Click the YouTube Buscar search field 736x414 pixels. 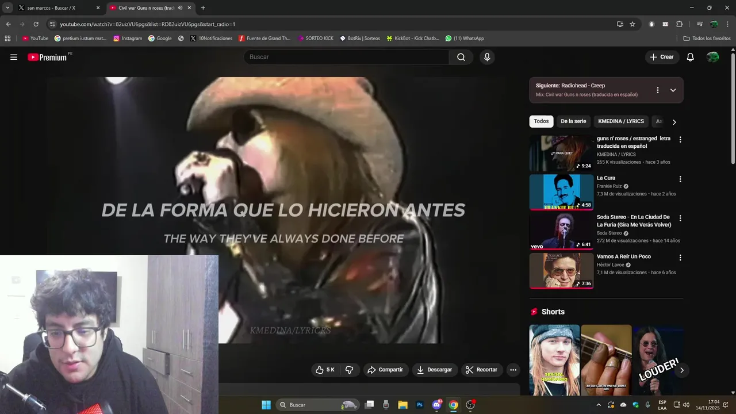point(347,57)
